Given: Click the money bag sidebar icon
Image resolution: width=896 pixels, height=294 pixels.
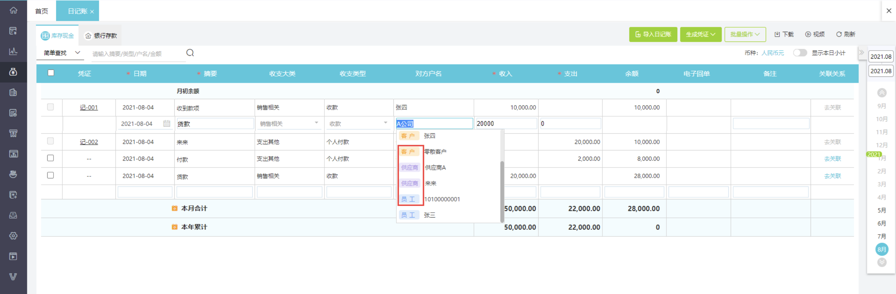Looking at the screenshot, I should [13, 72].
